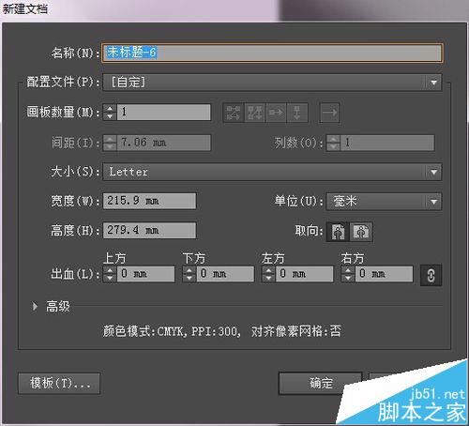Increase 上方 top bleed value

pyautogui.click(x=110, y=270)
